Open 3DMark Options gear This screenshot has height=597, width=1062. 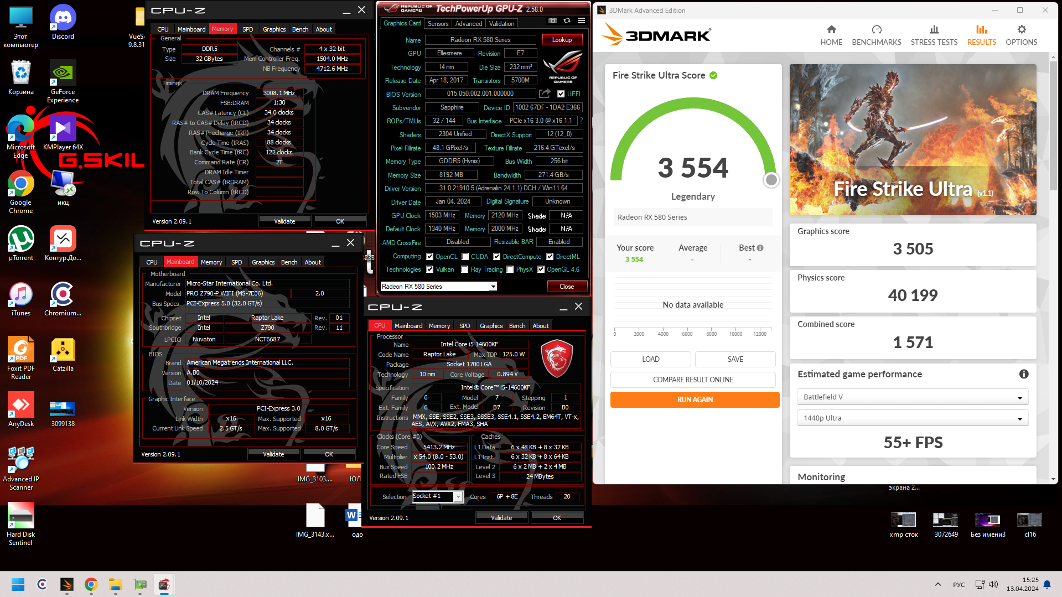(x=1022, y=35)
